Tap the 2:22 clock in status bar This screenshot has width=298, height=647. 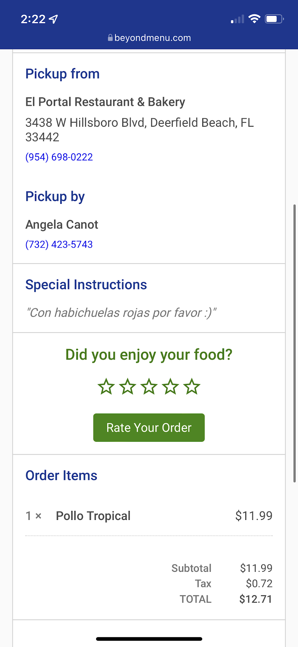[x=33, y=19]
